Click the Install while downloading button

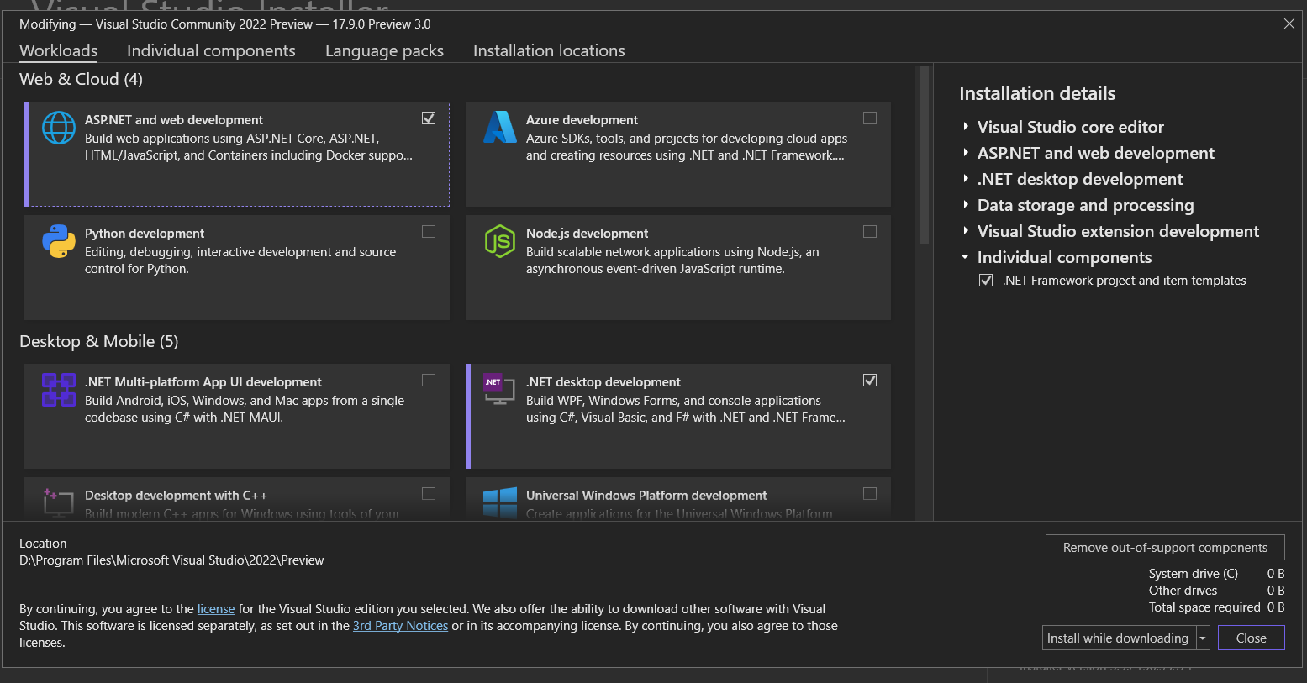click(x=1119, y=638)
